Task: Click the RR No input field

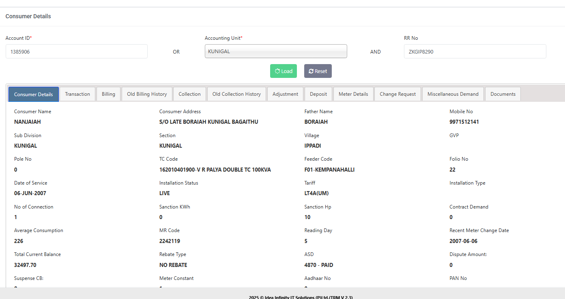Action: tap(475, 52)
